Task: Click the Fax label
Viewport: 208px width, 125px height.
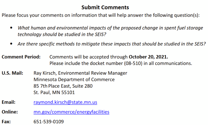Action: pos(6,121)
